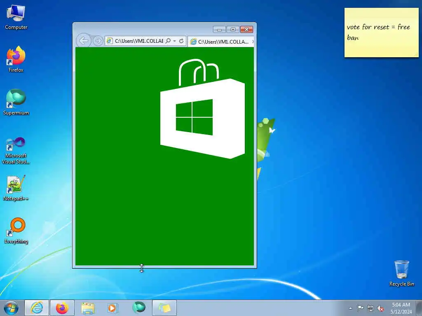This screenshot has height=316, width=422.
Task: Click Firefox in the taskbar
Action: pyautogui.click(x=62, y=308)
